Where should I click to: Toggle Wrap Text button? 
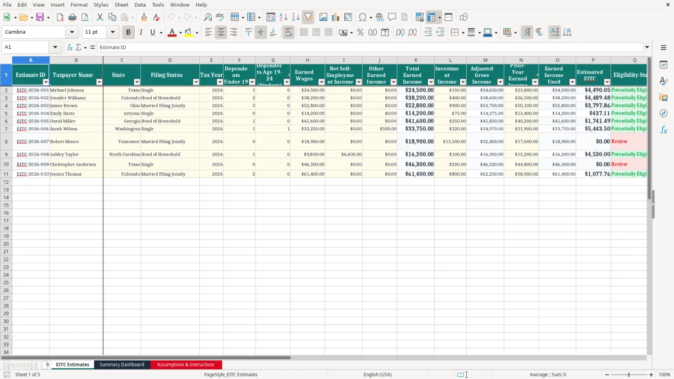(288, 33)
